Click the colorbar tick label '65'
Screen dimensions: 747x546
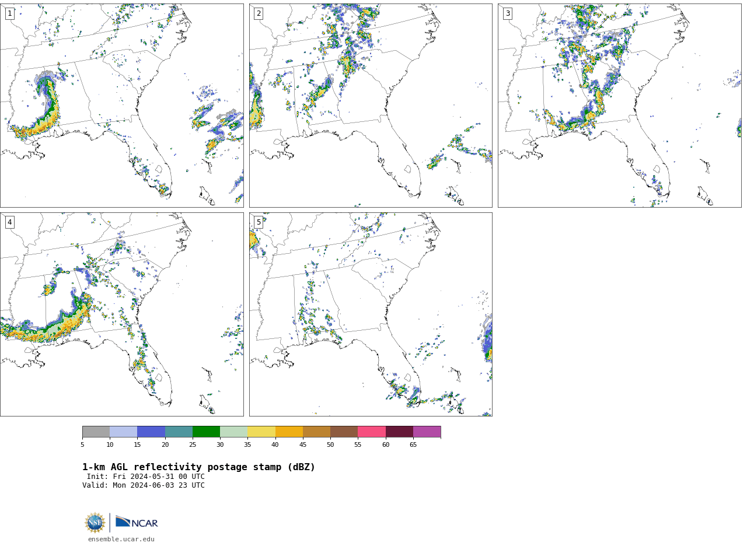[x=413, y=445]
